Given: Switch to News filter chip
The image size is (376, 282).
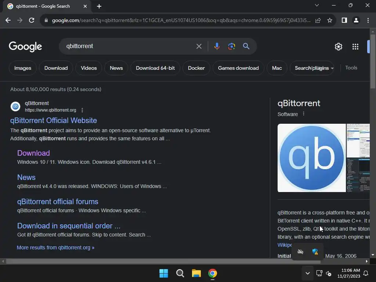Looking at the screenshot, I should [x=116, y=68].
